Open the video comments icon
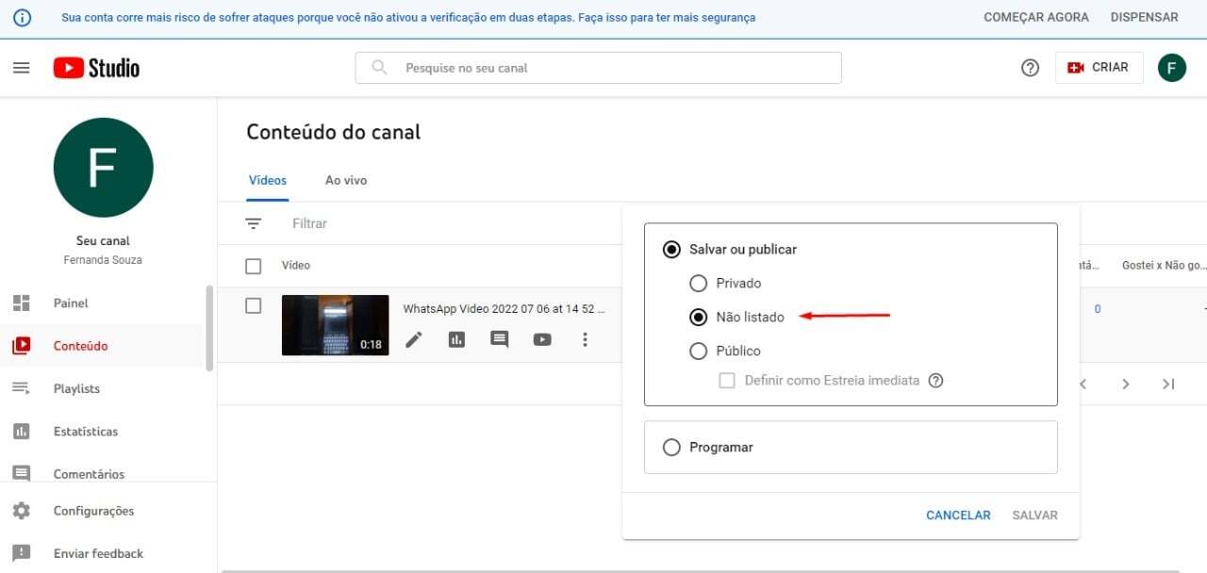 pos(500,339)
